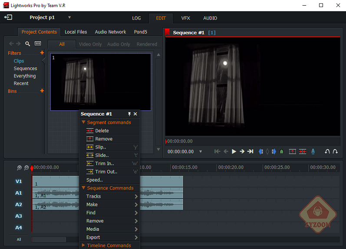Zoom in the timeline with plus magnifier
Viewport: 346px width, 249px height.
[20, 168]
